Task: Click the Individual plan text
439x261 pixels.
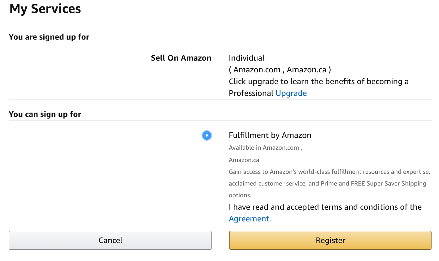Action: 246,58
